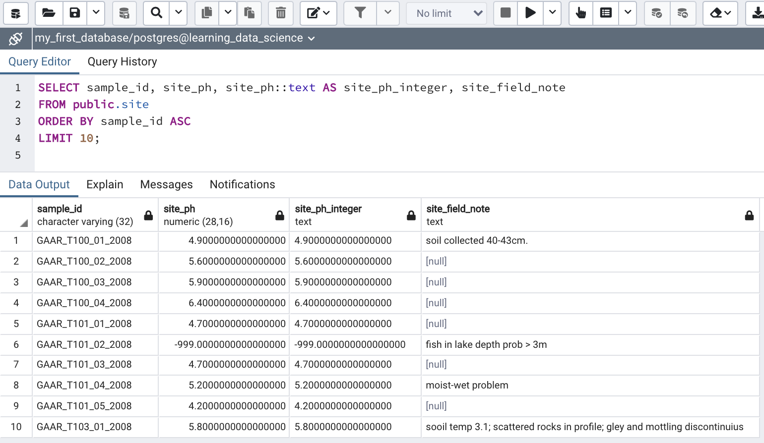Click the Delete trash icon

280,13
